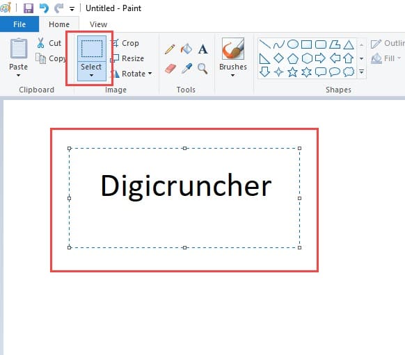Choose the Hexagon shape
This screenshot has width=405, height=355.
(x=307, y=58)
